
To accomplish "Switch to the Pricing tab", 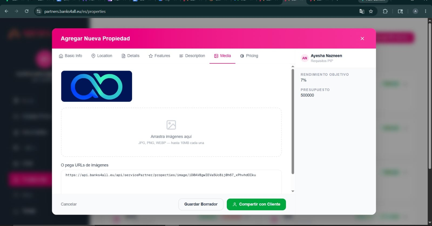I will (x=249, y=56).
